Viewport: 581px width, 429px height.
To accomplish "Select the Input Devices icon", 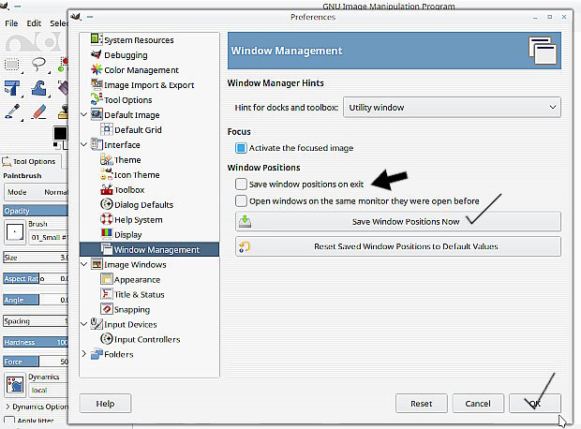I will (97, 324).
